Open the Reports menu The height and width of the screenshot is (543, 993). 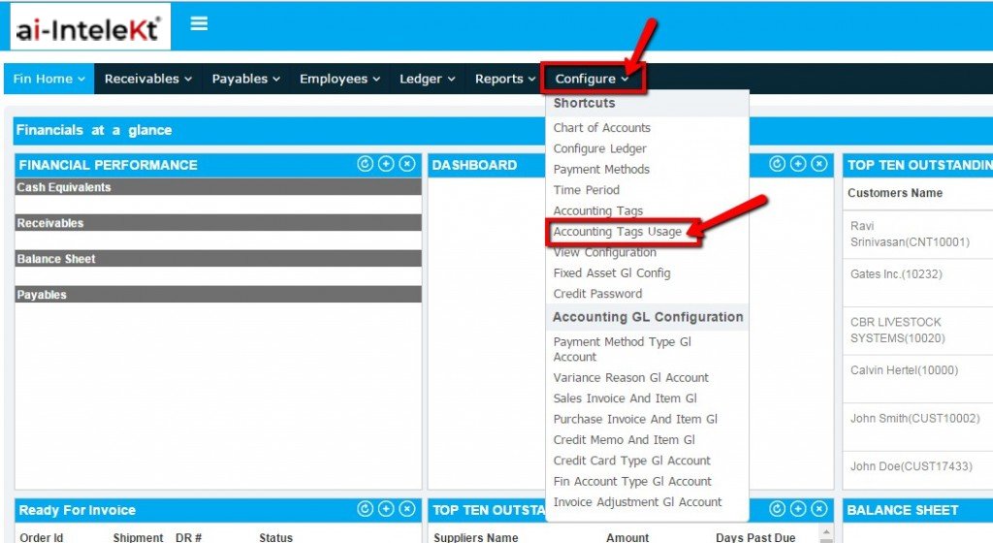[505, 79]
